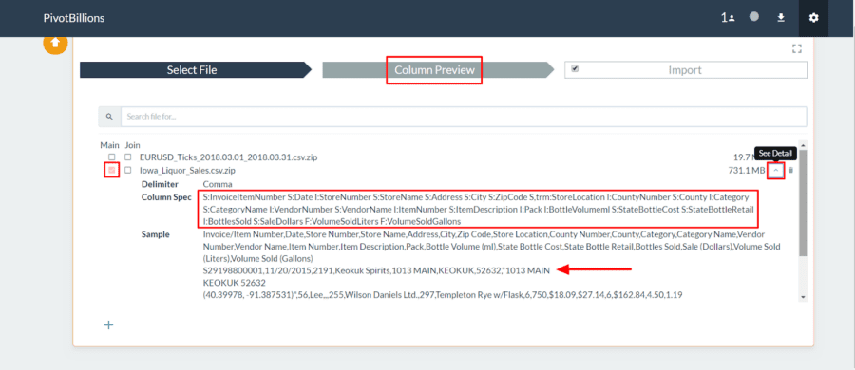Add a new file with the plus icon
This screenshot has height=370, width=855.
[108, 325]
